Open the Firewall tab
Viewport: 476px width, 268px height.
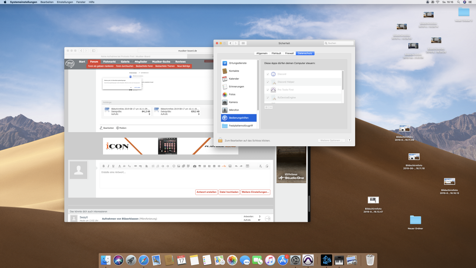(x=289, y=54)
